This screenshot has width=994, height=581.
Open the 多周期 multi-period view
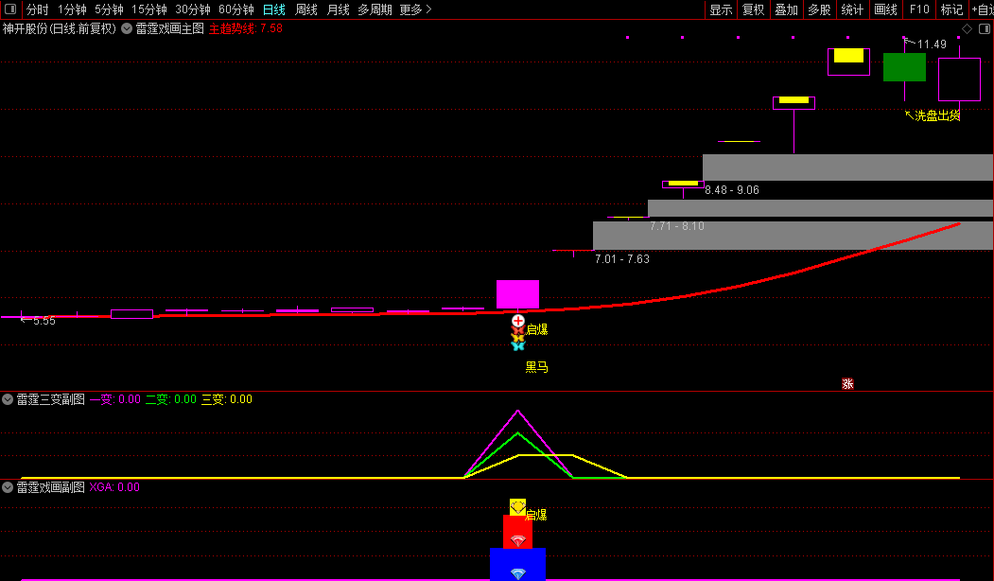375,9
